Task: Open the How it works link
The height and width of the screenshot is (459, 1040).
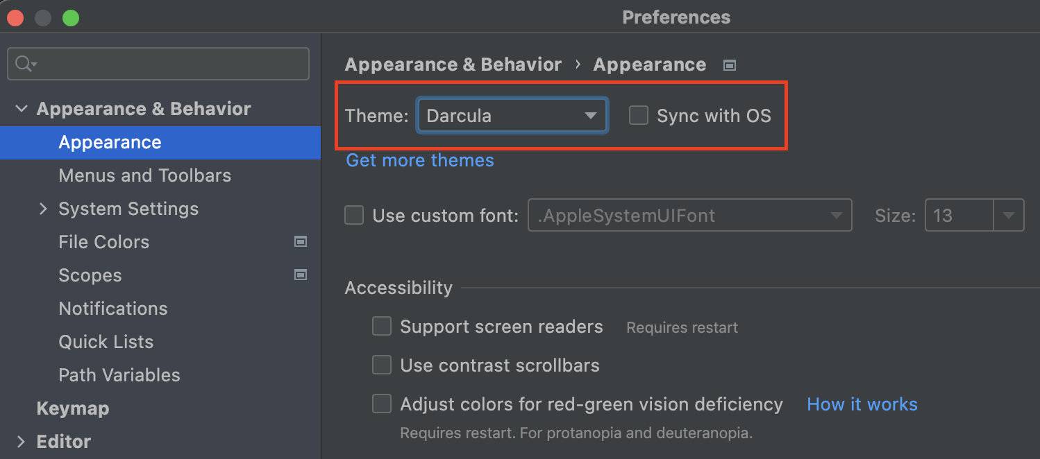Action: 862,404
